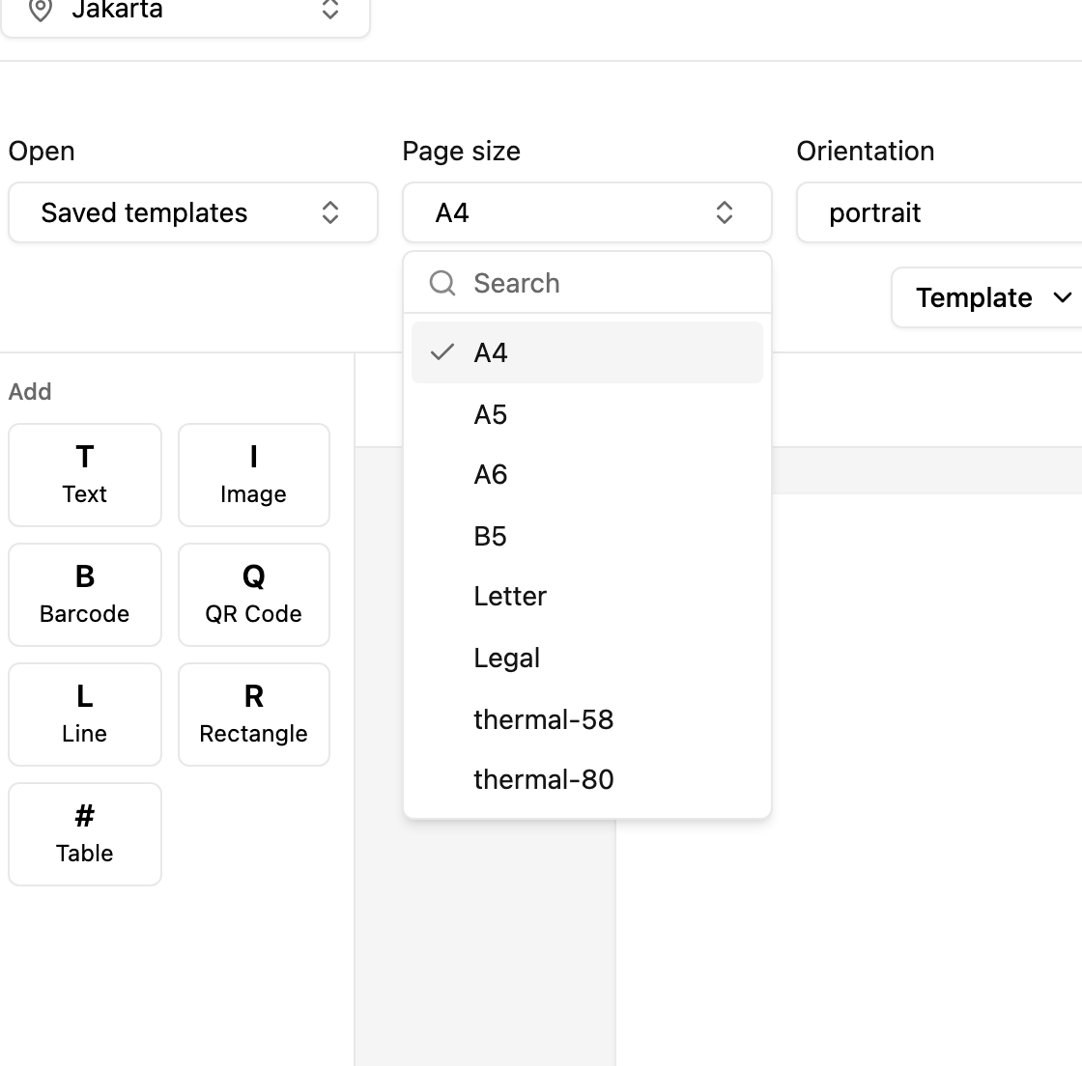This screenshot has width=1082, height=1066.
Task: Select A5 page size option
Action: click(x=587, y=414)
